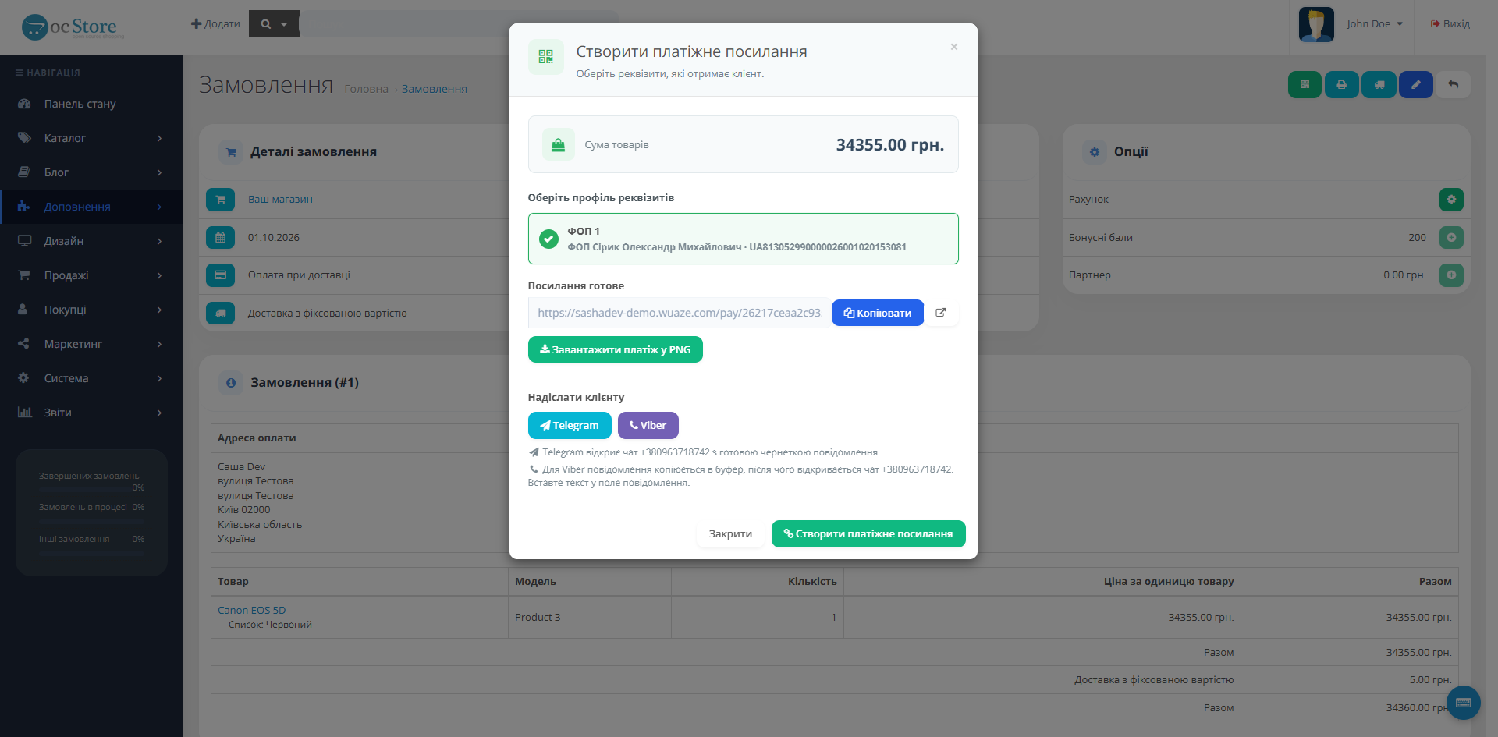Click the Головна breadcrumb
This screenshot has height=737, width=1498.
366,89
